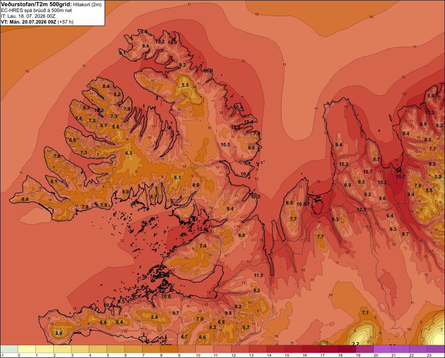Click the magenta legend swatch between 19 and 20
Viewport: 445px width, 358px height.
[x=365, y=349]
